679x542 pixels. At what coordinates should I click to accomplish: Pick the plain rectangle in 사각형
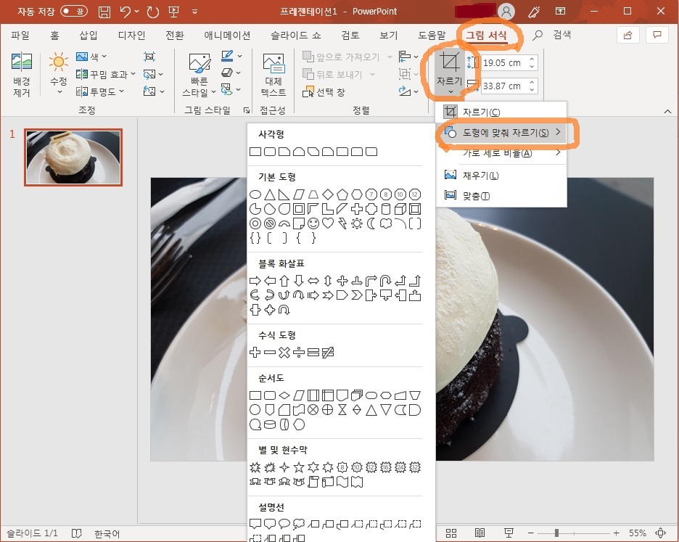(x=255, y=152)
